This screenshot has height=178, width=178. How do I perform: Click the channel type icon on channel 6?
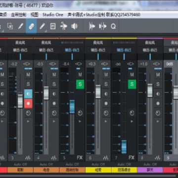tap(106, 158)
